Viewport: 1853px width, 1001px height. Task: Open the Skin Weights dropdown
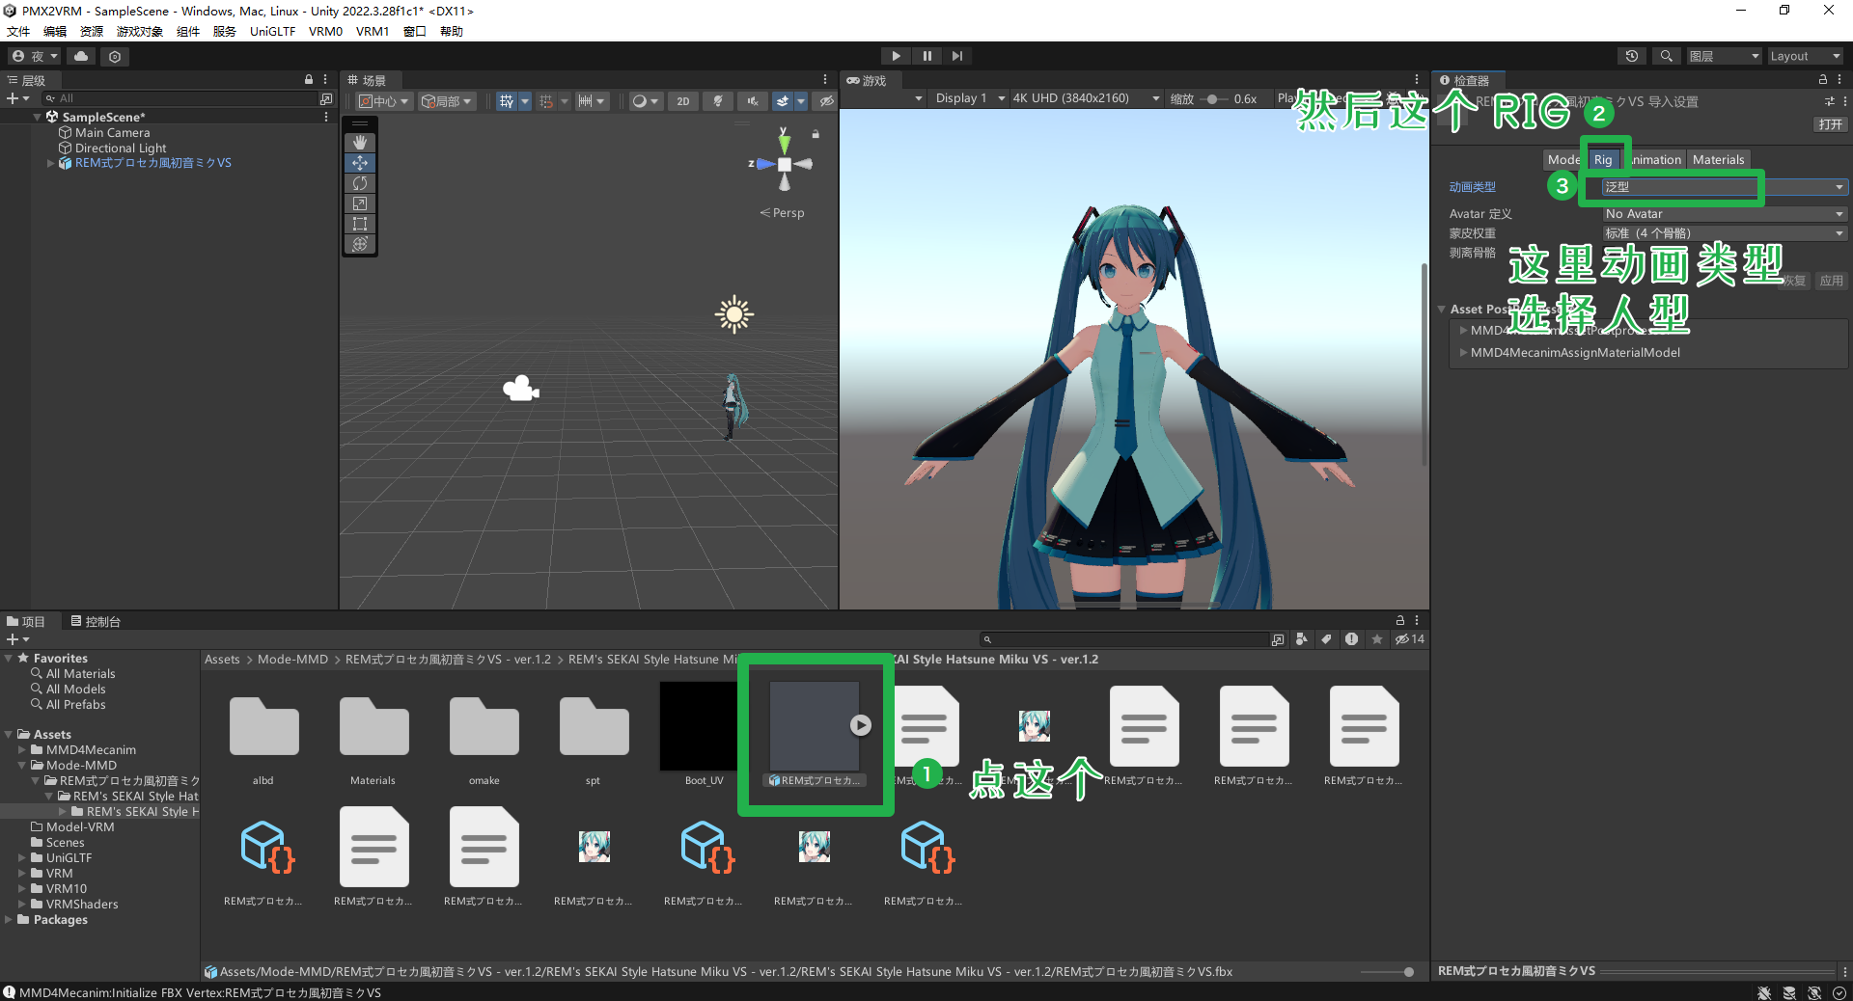[x=1724, y=233]
